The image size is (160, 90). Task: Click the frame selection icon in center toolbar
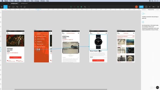pyautogui.click(x=71, y=7)
